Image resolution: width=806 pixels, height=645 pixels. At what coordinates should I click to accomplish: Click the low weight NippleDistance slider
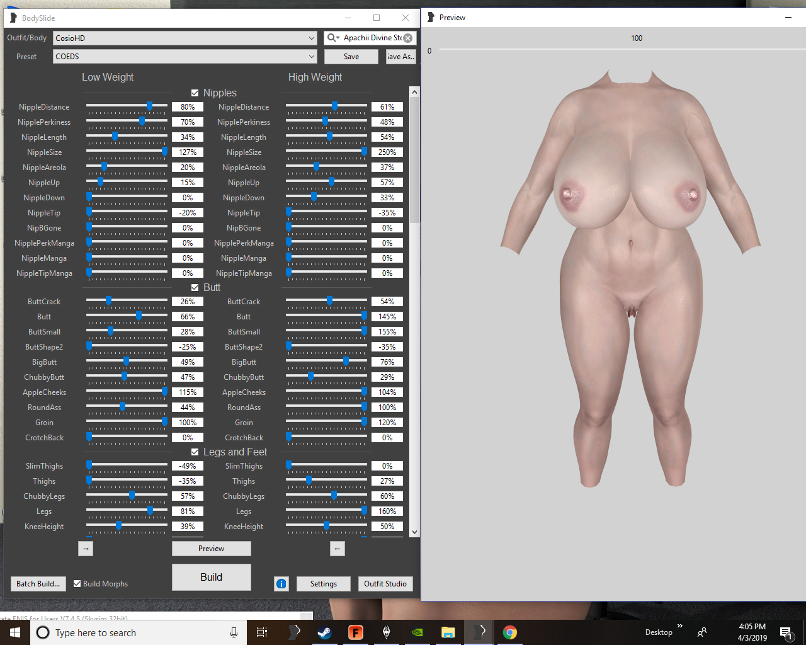click(x=127, y=107)
